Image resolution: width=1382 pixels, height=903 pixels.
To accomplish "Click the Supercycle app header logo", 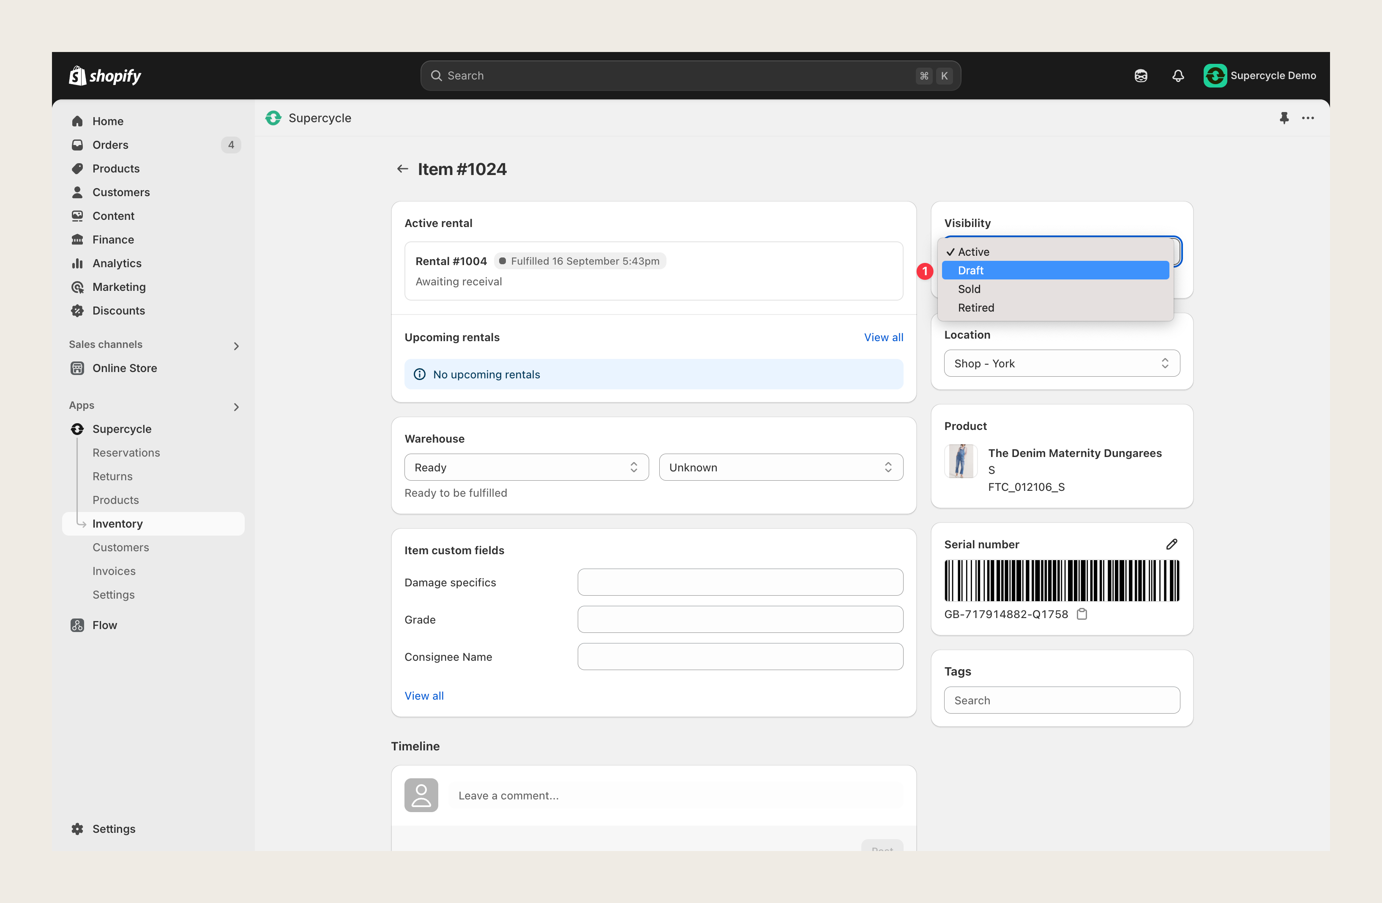I will [273, 118].
